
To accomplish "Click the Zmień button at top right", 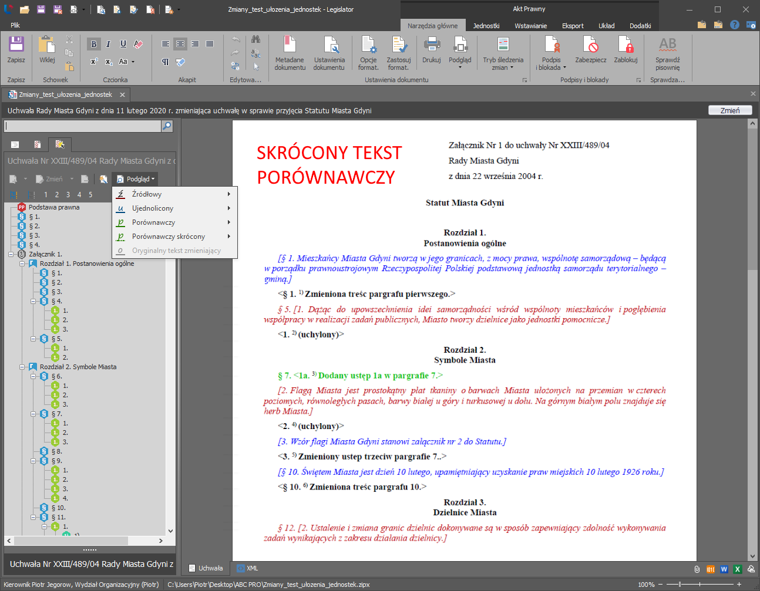I will click(x=730, y=110).
